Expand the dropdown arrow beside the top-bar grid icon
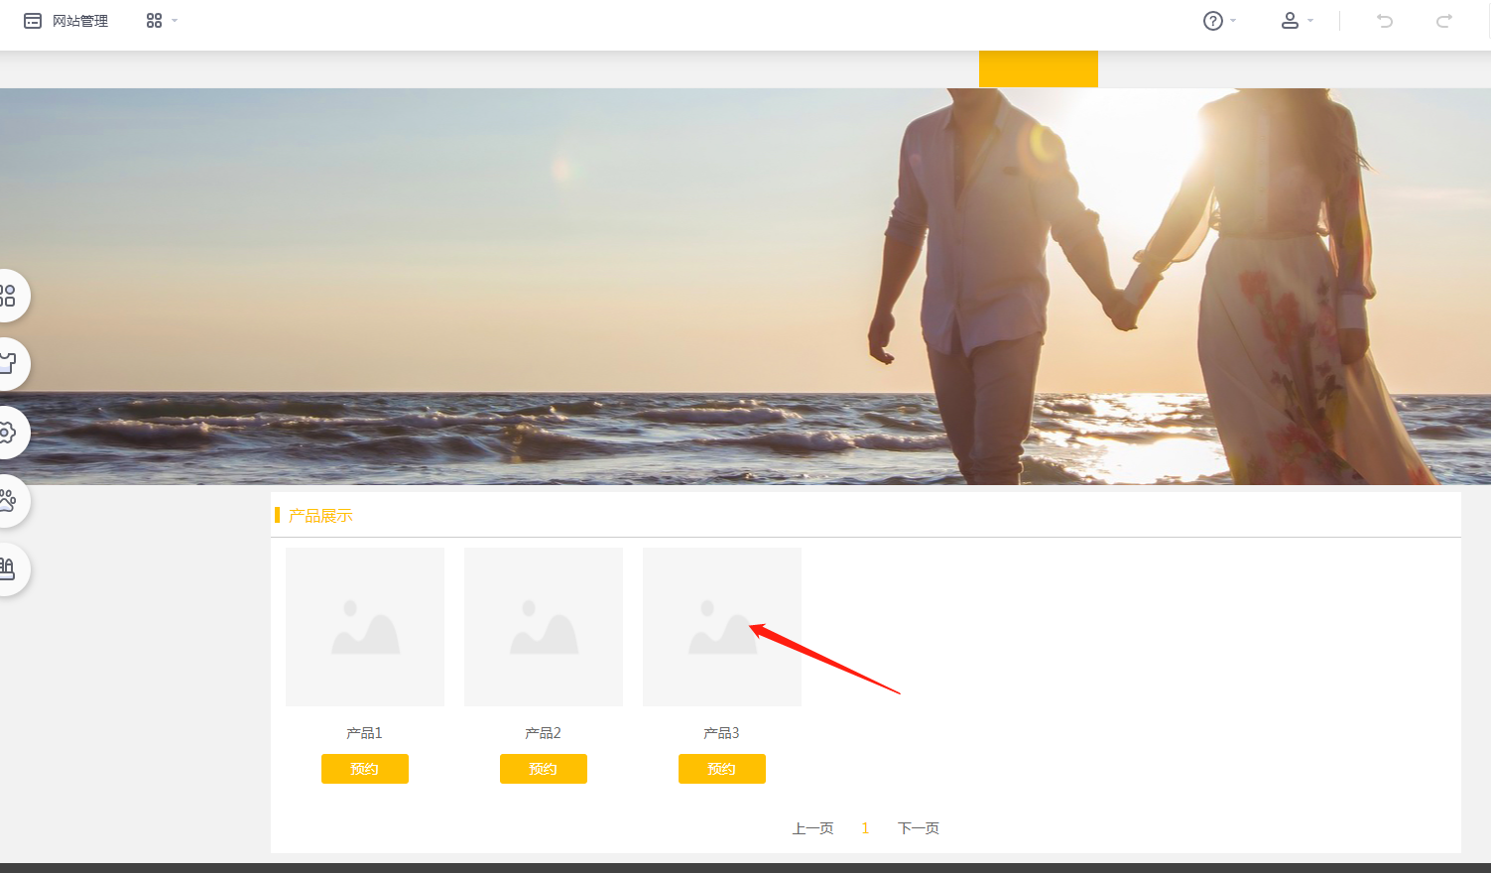Screen dimensions: 1491x873 175,21
